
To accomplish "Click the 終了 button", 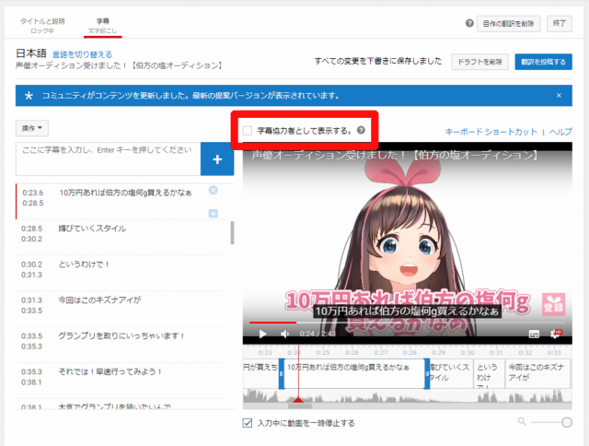I will [560, 23].
